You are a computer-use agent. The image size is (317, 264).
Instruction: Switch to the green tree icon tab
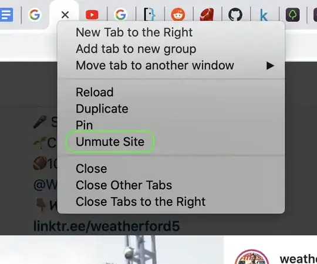pos(292,15)
